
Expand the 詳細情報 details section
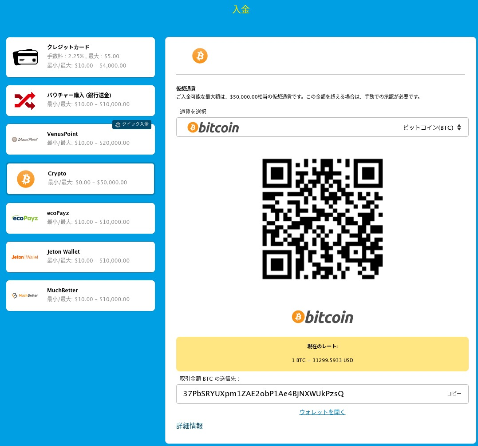pos(190,426)
